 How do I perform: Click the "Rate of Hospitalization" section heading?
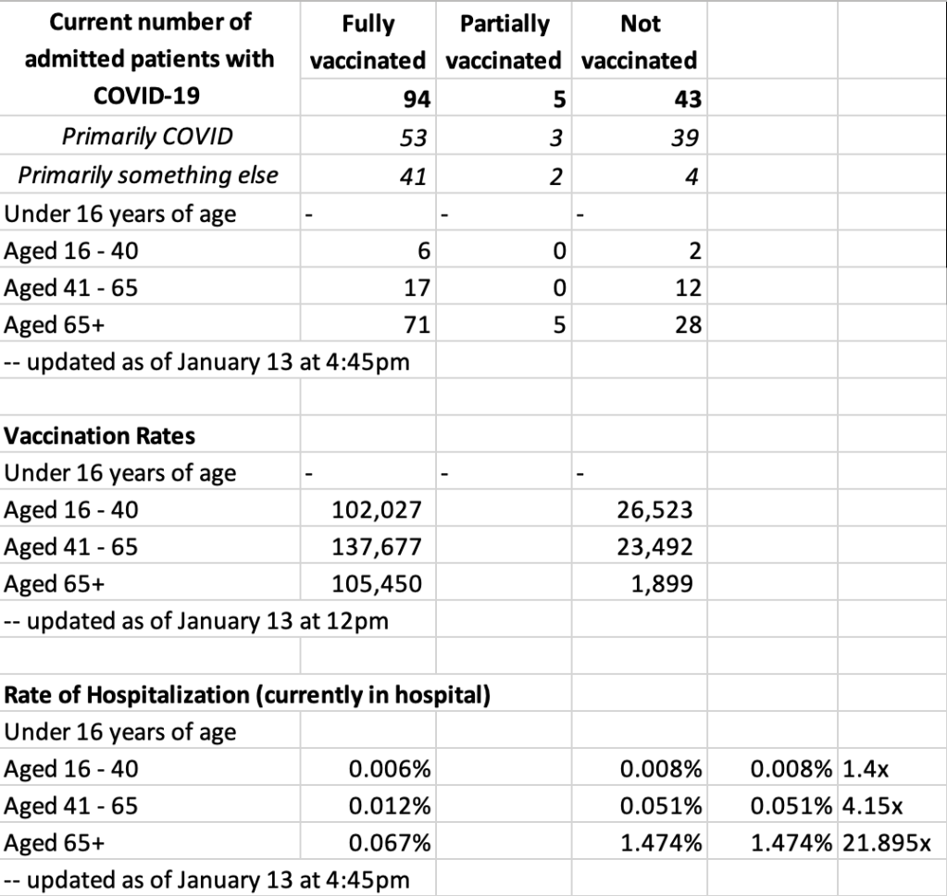coord(247,694)
